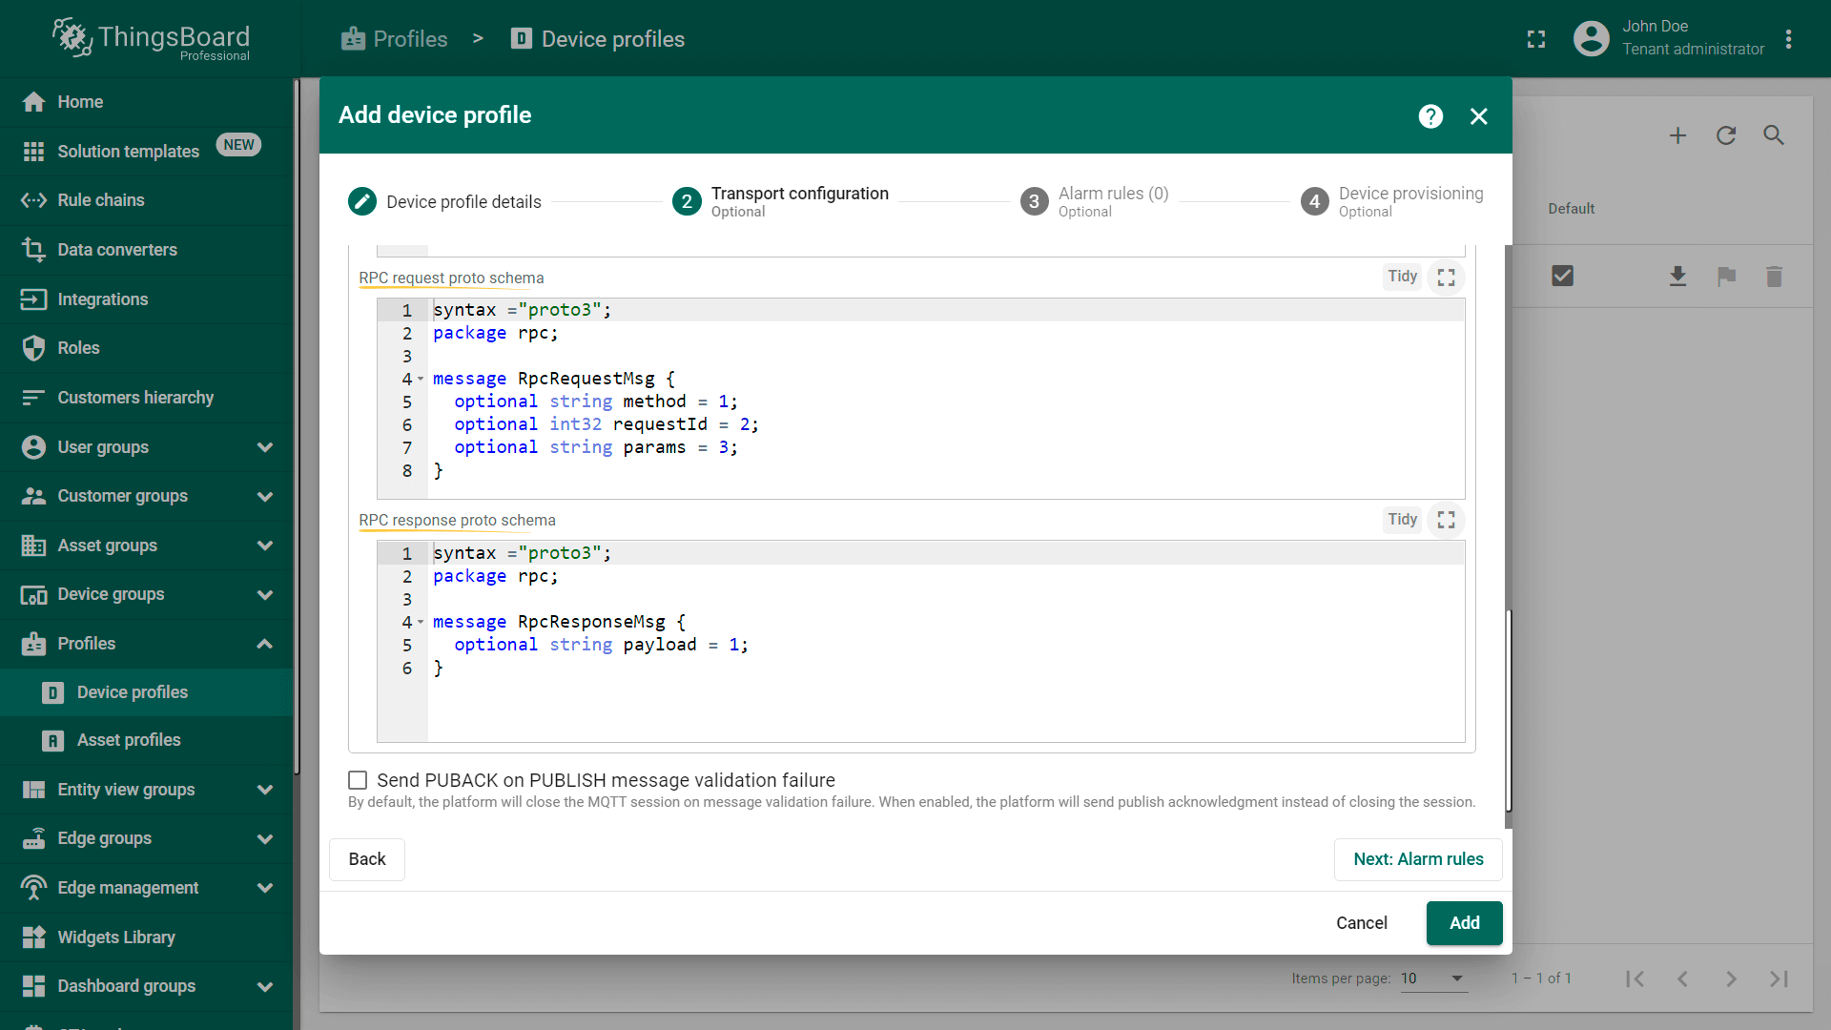
Task: Click the fullscreen icon for RPC response schema
Action: tap(1446, 520)
